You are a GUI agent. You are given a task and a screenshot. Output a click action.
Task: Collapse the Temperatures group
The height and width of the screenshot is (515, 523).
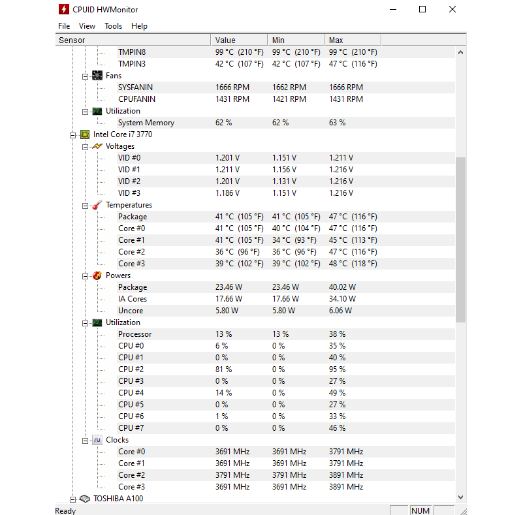tap(85, 206)
